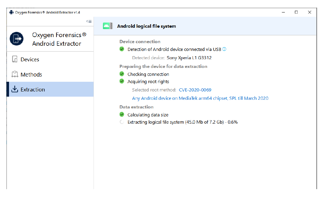Open the Methods section

pyautogui.click(x=50, y=74)
